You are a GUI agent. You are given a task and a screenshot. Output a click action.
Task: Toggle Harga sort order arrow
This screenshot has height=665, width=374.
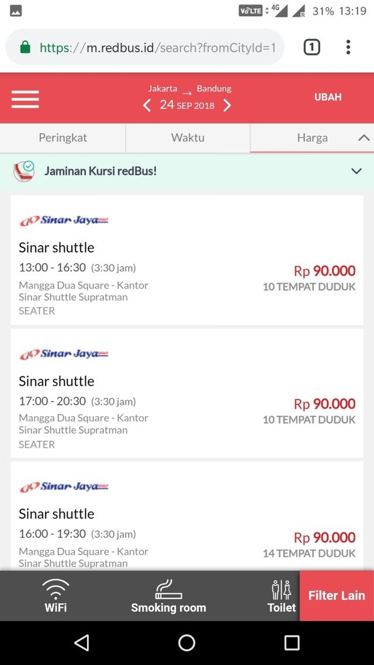[x=363, y=138]
